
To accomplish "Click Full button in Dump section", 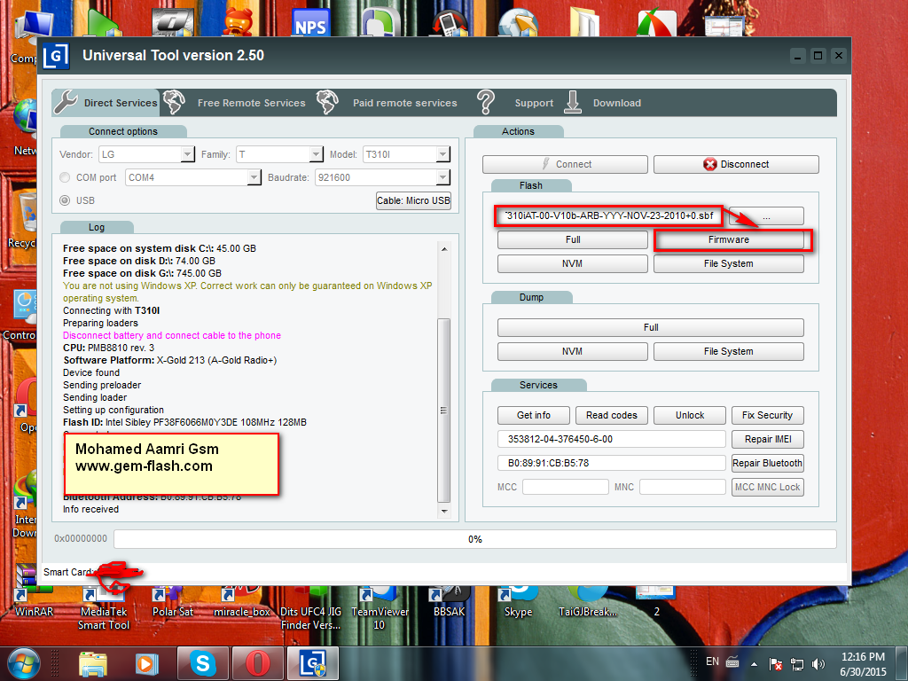I will (x=650, y=328).
